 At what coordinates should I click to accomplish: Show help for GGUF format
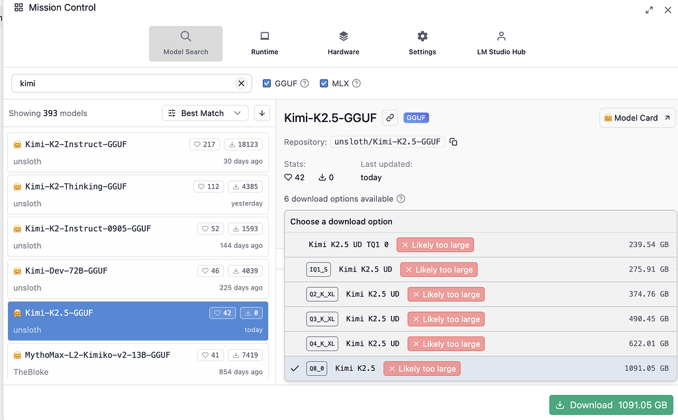(x=305, y=83)
